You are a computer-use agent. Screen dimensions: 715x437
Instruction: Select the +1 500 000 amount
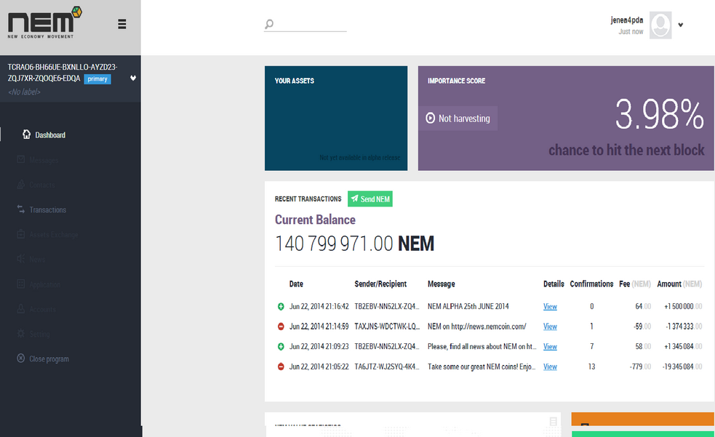(683, 307)
